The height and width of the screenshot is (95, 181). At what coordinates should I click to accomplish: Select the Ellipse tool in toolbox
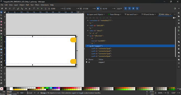[1, 25]
